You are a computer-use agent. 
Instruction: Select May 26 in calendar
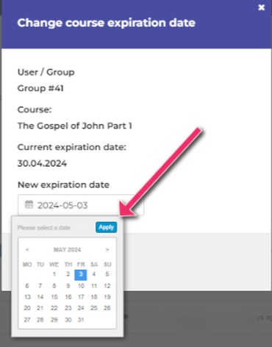(x=107, y=308)
